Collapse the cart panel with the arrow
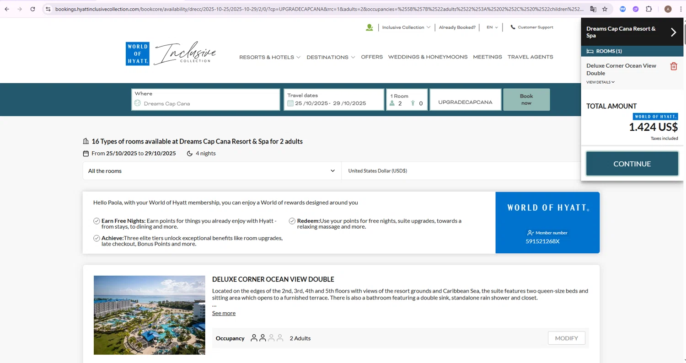Screen dimensions: 686x363 tap(673, 32)
